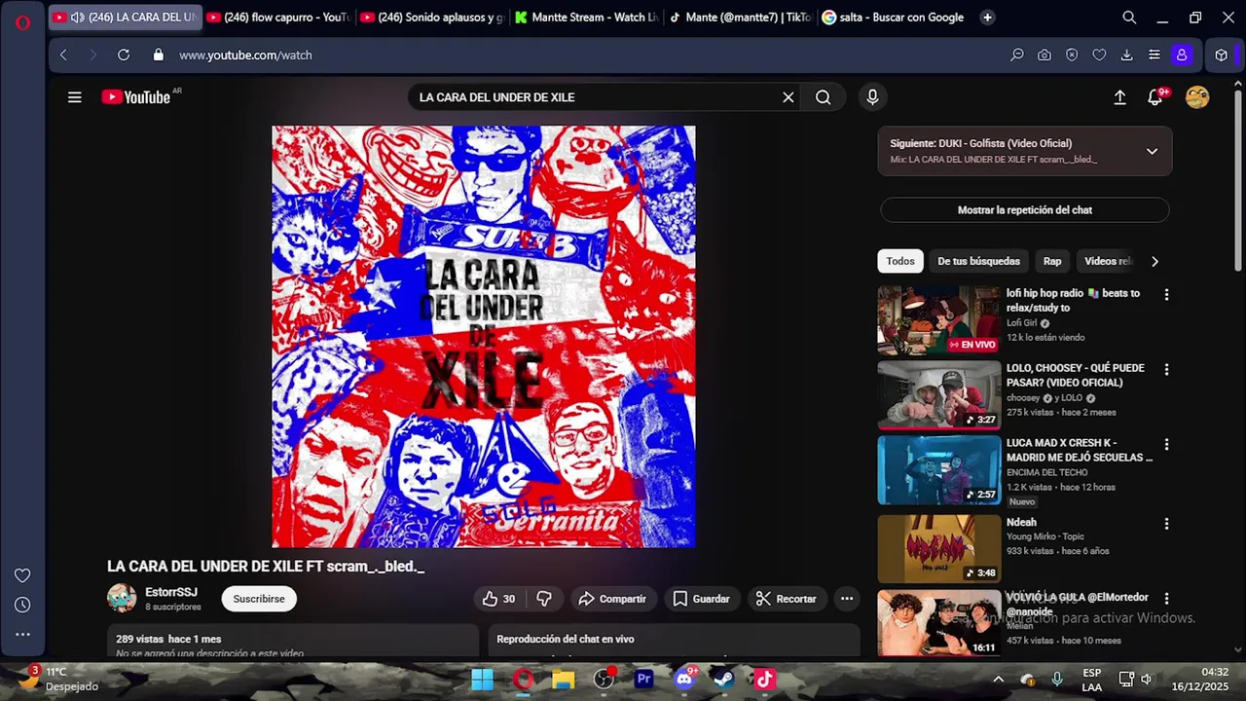The height and width of the screenshot is (701, 1246).
Task: Switch to the Mantte Stream Kick tab
Action: tap(587, 18)
